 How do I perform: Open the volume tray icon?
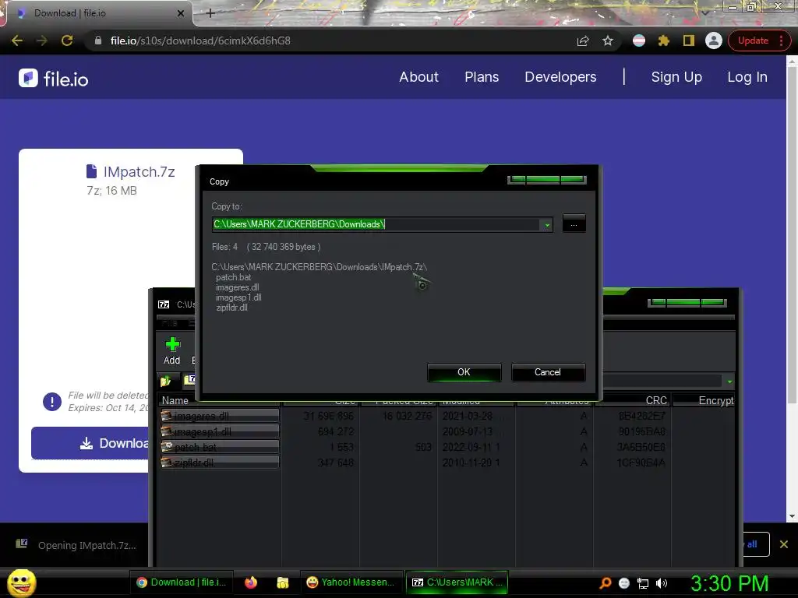point(661,583)
